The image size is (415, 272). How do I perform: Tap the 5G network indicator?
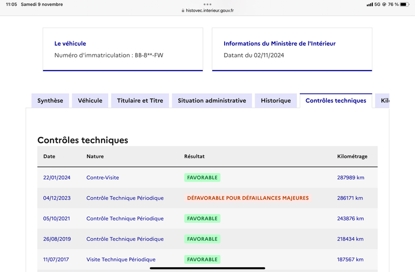point(377,5)
